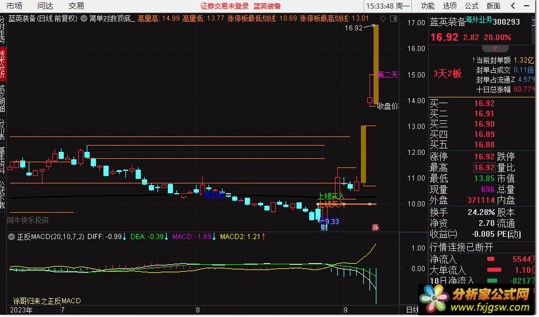This screenshot has height=317, width=539.
Task: Click 16.92 high price label on chart
Action: coord(354,28)
